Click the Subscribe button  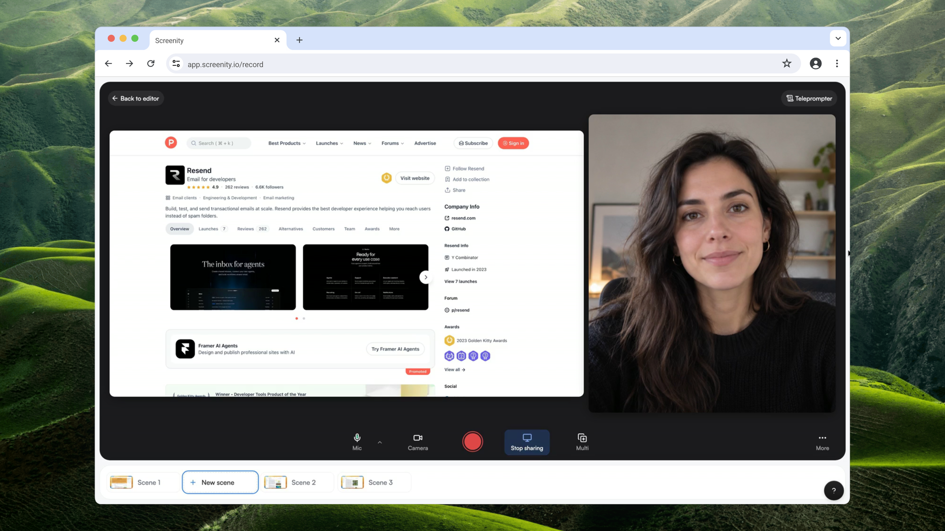(x=473, y=143)
